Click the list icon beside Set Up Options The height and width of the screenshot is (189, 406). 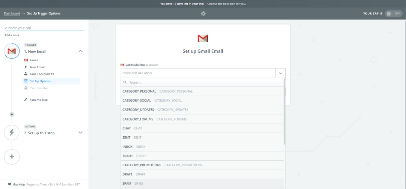26,81
